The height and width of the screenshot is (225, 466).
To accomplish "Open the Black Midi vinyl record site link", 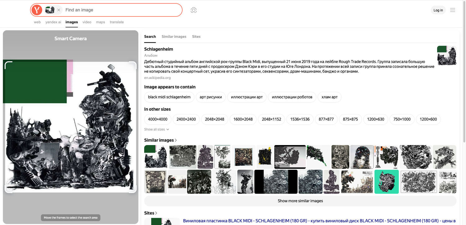I will point(319,221).
